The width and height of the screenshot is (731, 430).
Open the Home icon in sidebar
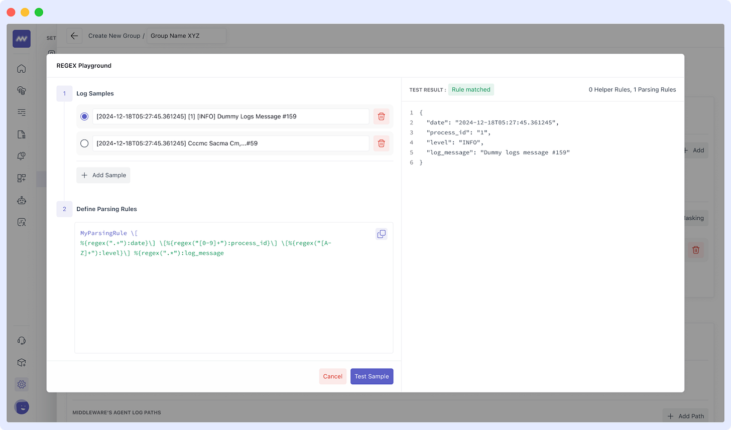(x=22, y=69)
